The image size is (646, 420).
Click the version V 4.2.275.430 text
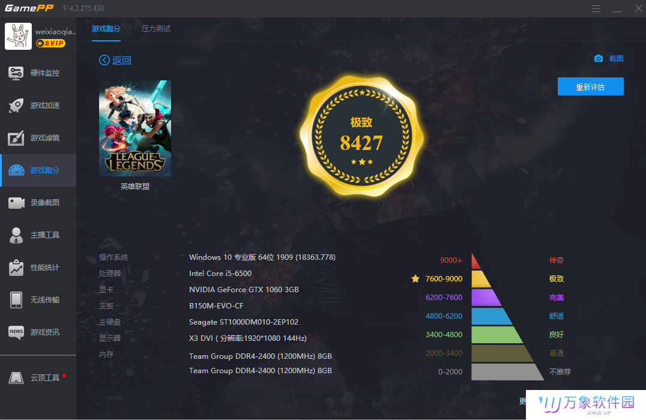[x=83, y=8]
